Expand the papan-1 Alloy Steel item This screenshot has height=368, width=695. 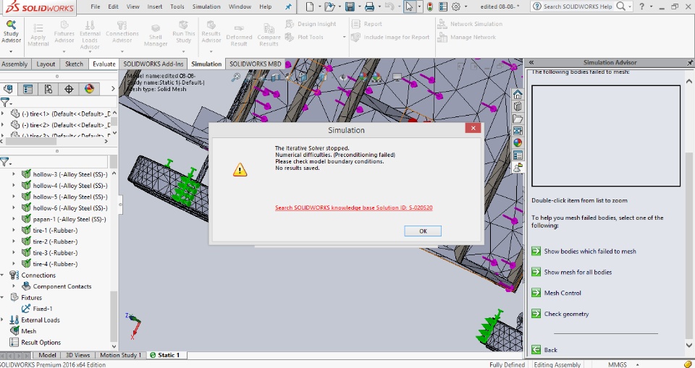13,219
